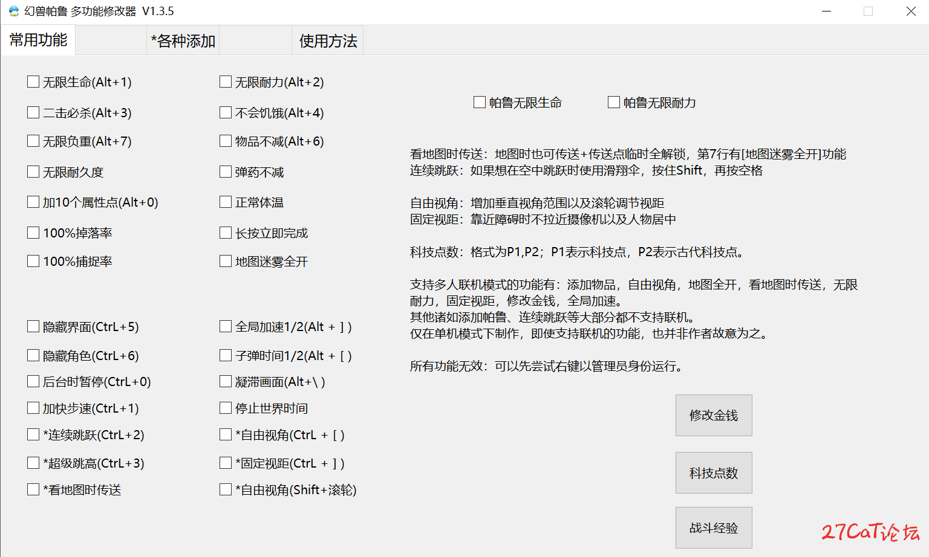Toggle *固定视距(CtrL + ] ) checkbox
The image size is (929, 557).
point(226,463)
